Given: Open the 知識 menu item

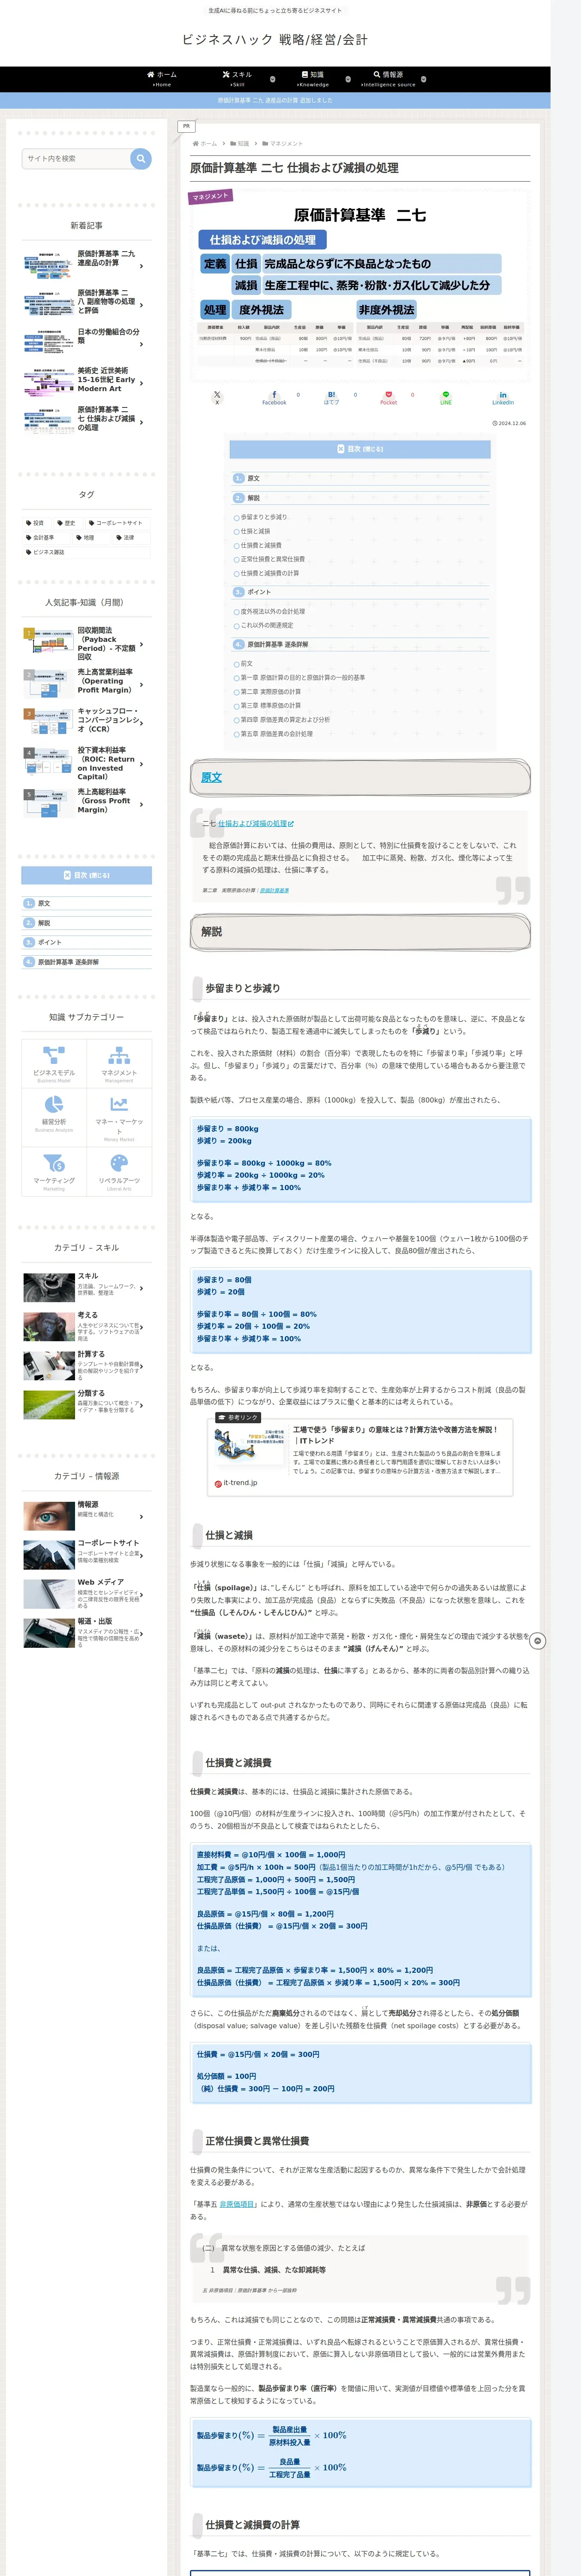Looking at the screenshot, I should [313, 79].
